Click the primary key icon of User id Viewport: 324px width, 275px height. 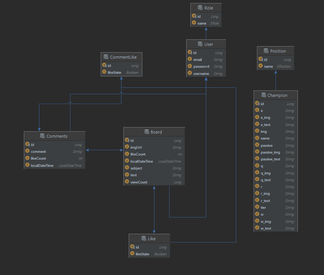coord(190,52)
